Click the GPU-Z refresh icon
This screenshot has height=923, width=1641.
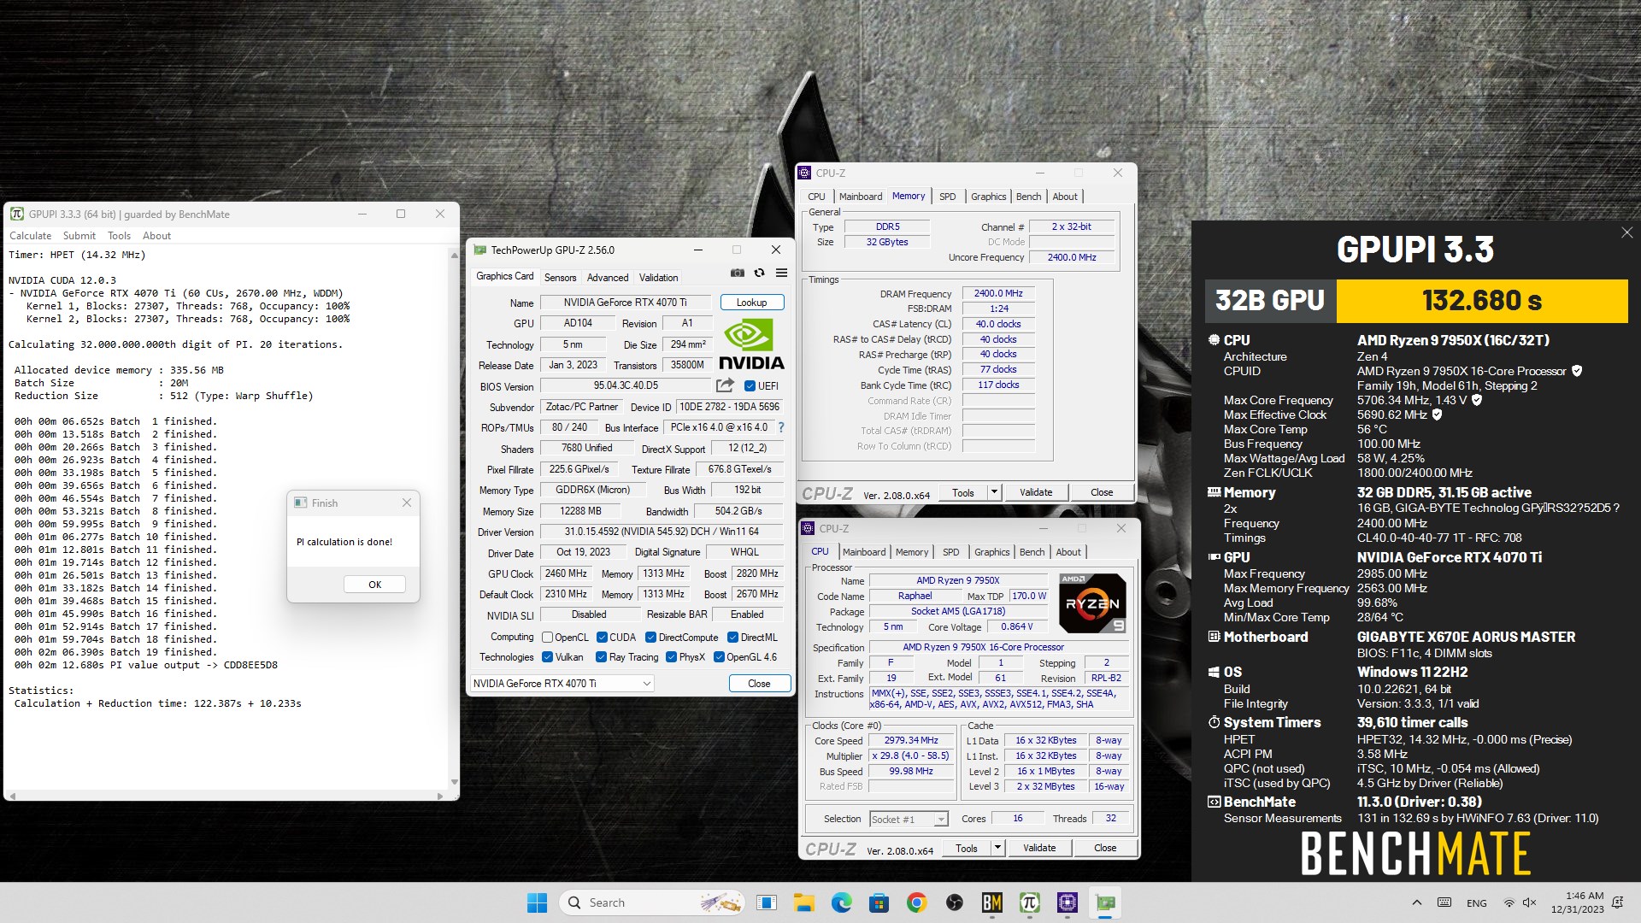click(759, 273)
